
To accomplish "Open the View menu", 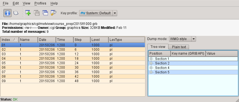I will click(26, 3).
